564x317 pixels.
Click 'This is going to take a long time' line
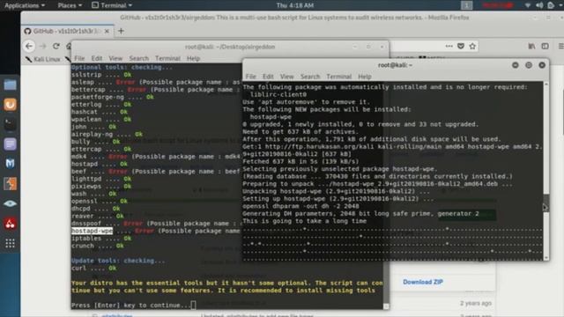(305, 221)
